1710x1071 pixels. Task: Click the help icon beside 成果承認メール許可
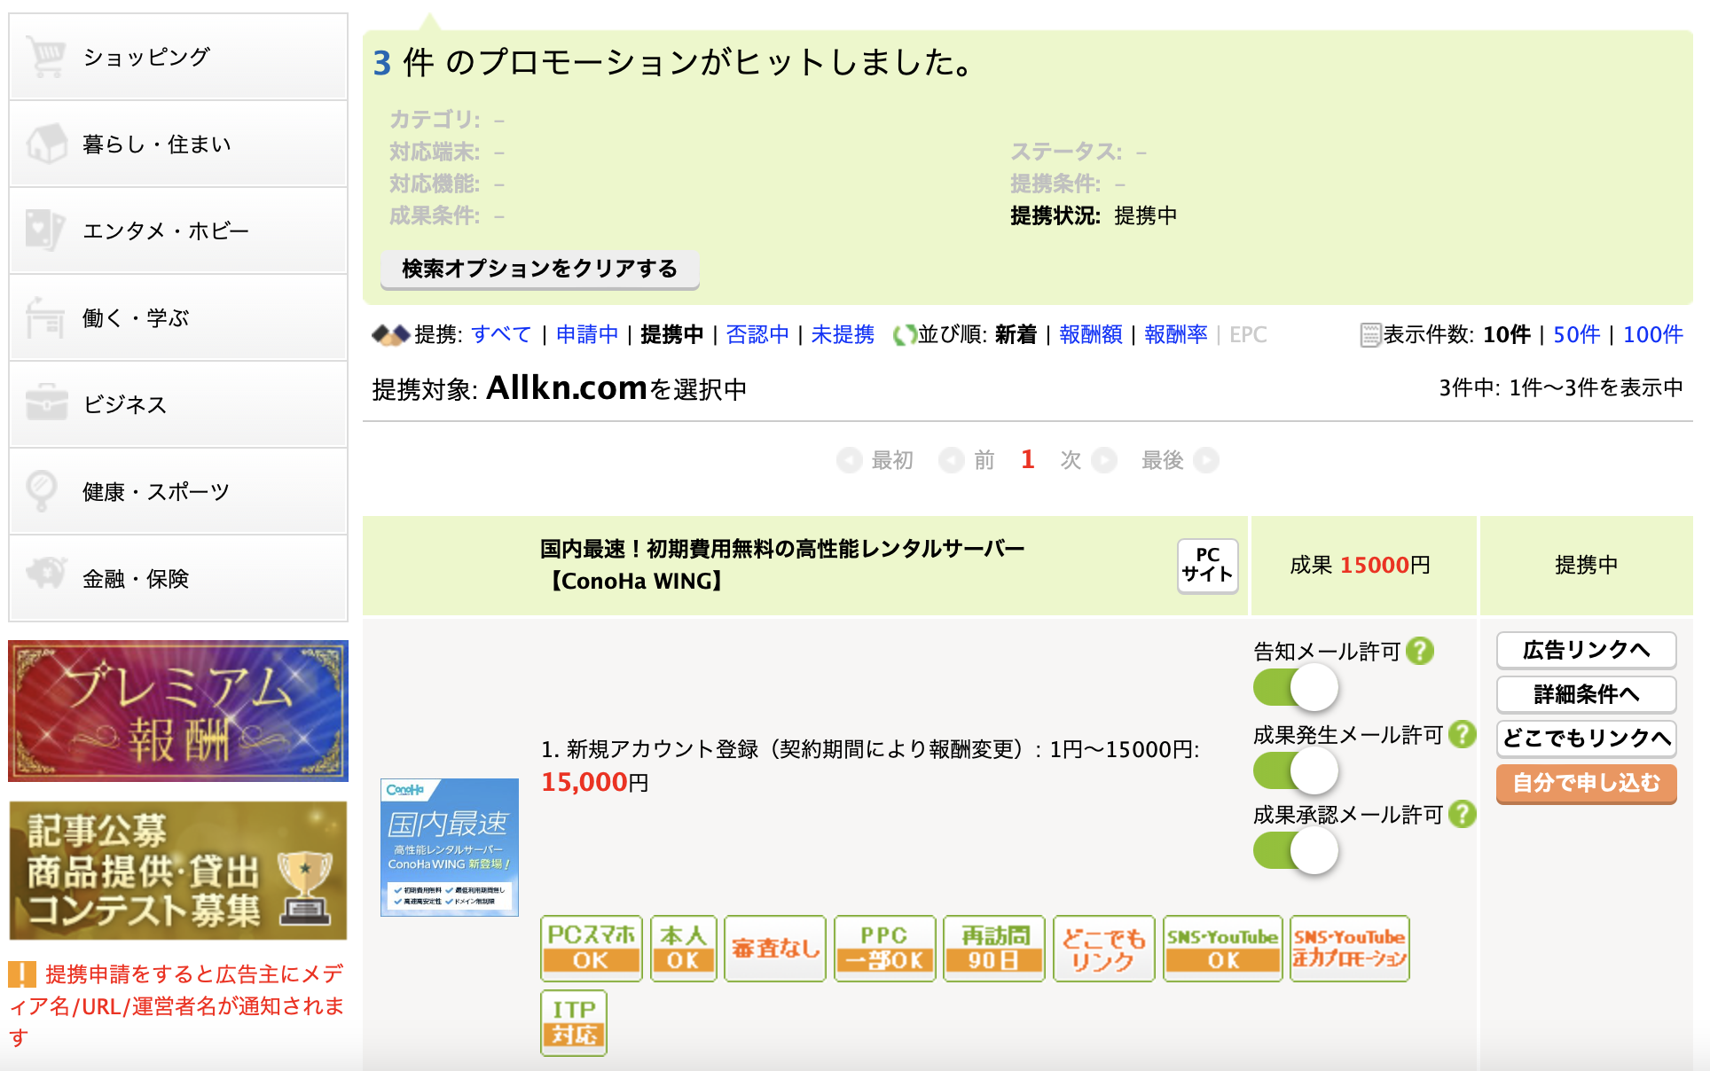1463,814
